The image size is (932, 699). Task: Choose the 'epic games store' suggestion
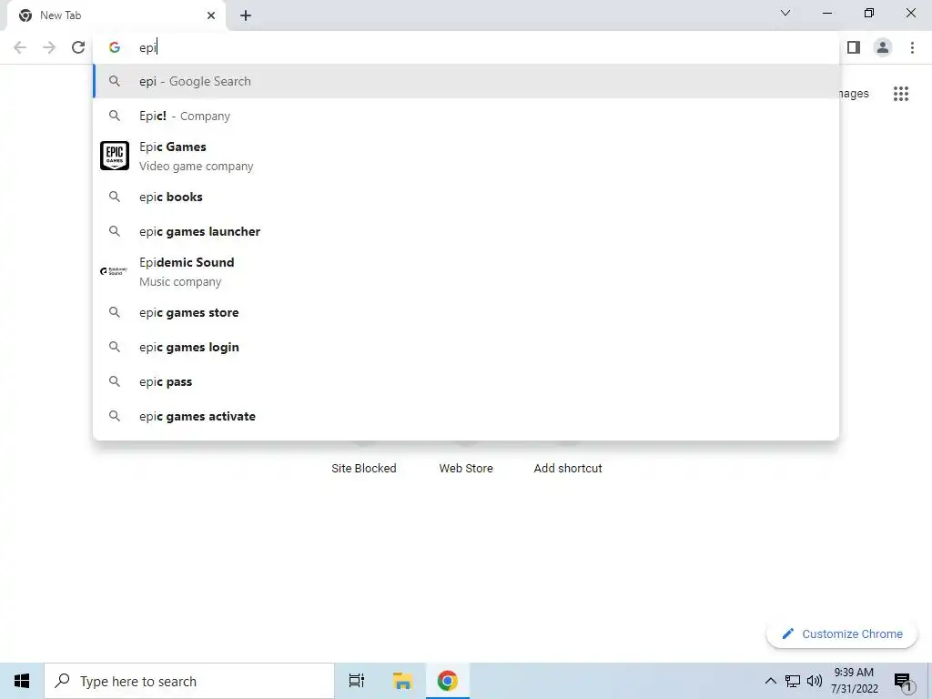point(466,312)
